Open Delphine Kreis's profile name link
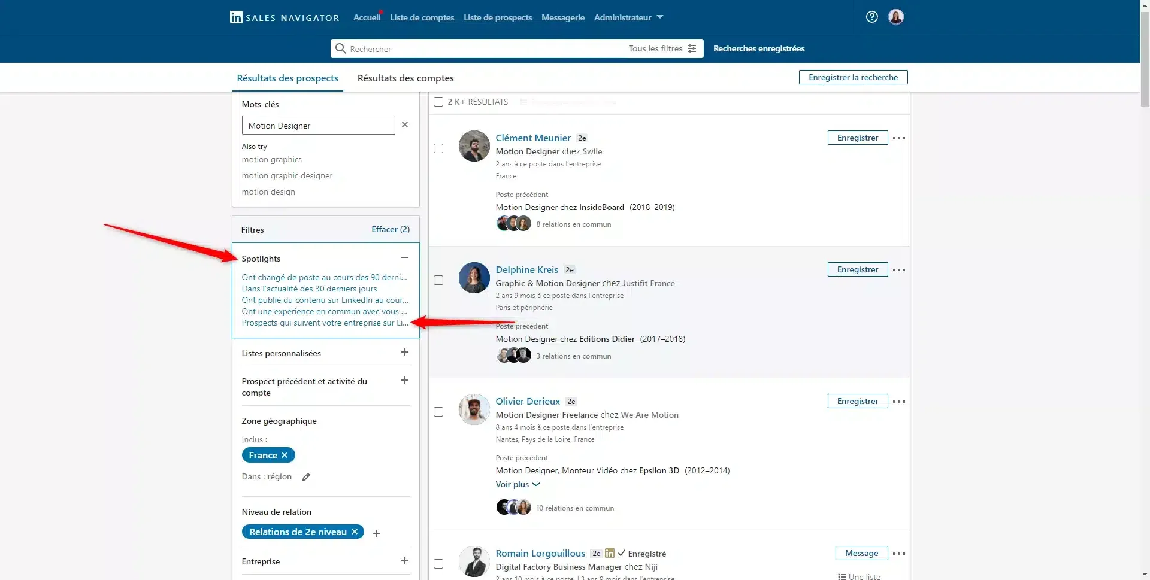The height and width of the screenshot is (580, 1150). [527, 269]
